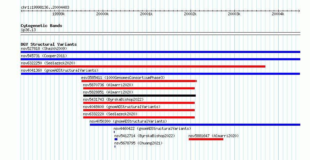Click the red bar under nsv5431743
Screen dimensions: 310x160
(x=139, y=103)
